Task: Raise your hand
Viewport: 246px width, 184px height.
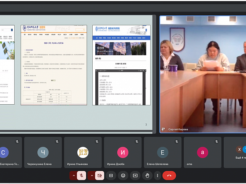Action: pos(147,175)
